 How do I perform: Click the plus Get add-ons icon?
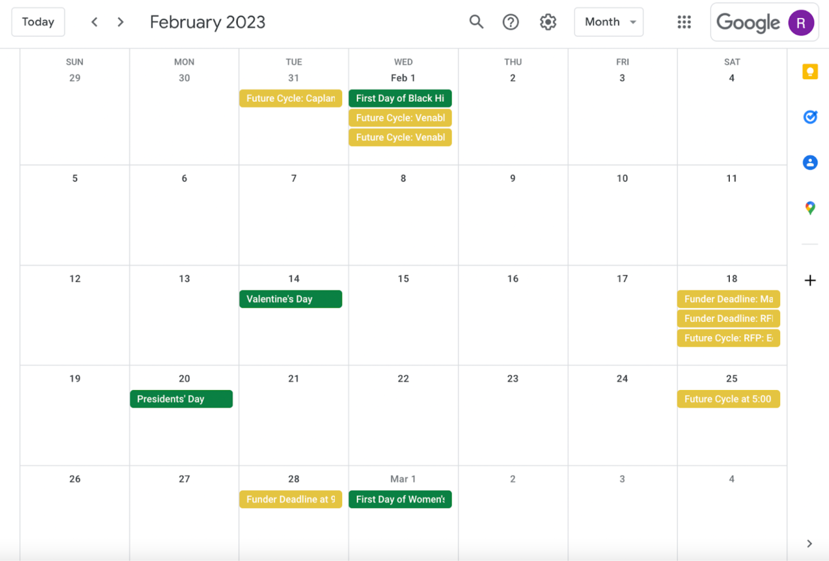point(810,281)
